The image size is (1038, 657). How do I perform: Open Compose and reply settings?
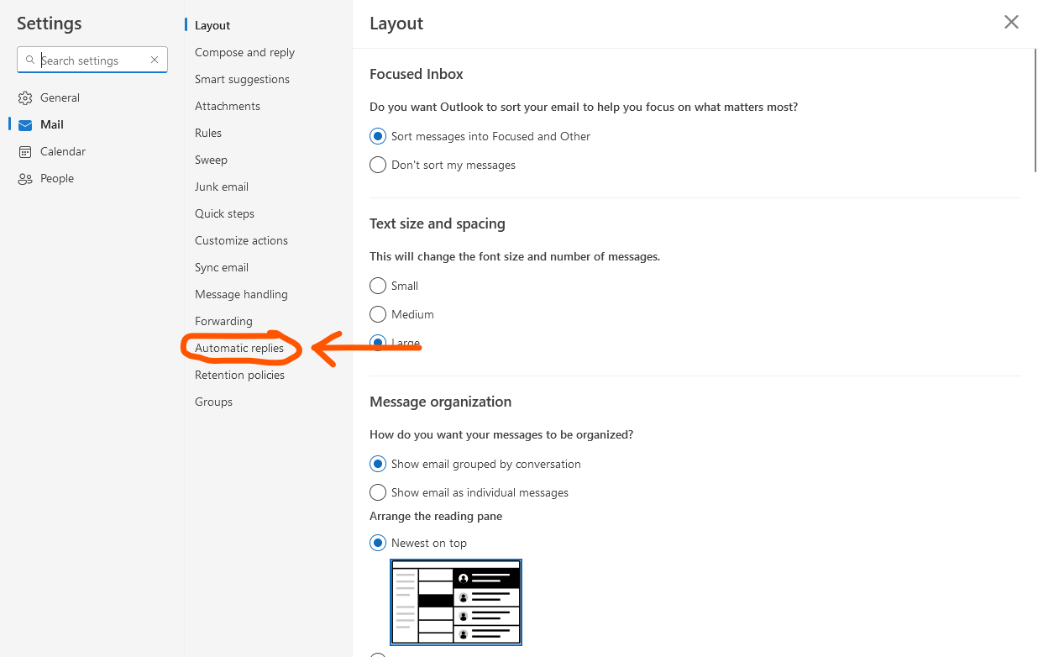pos(244,53)
